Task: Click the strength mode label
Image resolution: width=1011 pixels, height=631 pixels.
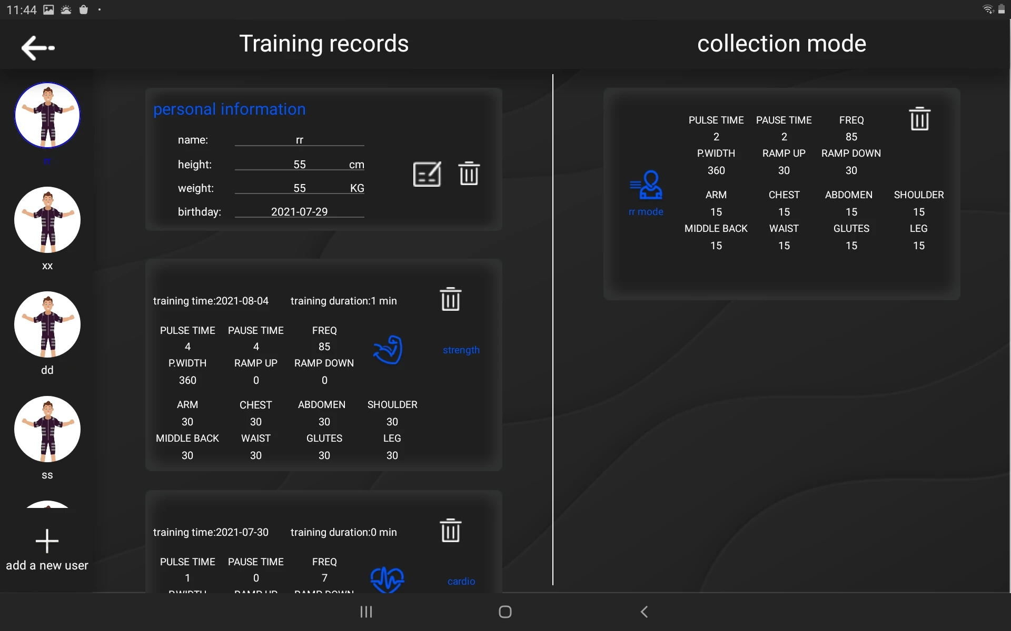Action: (x=461, y=350)
